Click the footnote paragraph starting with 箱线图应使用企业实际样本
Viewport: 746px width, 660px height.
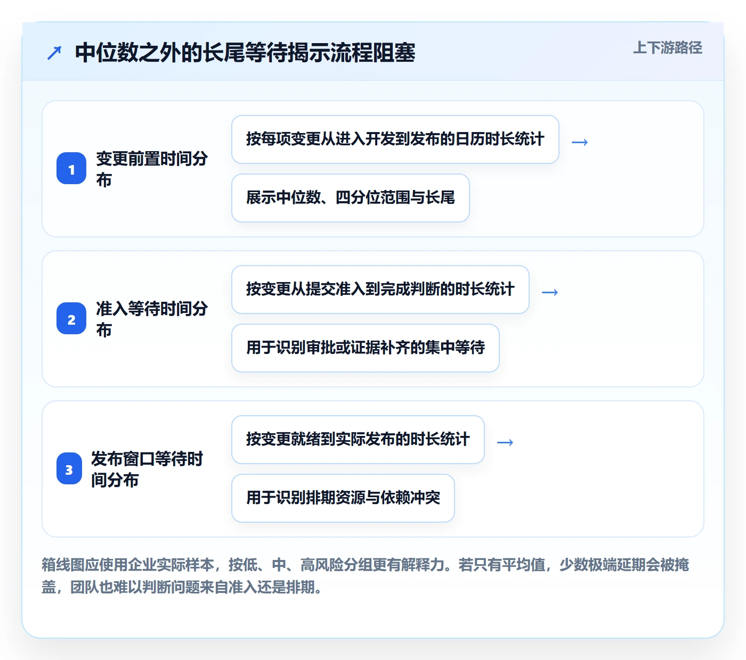point(366,576)
